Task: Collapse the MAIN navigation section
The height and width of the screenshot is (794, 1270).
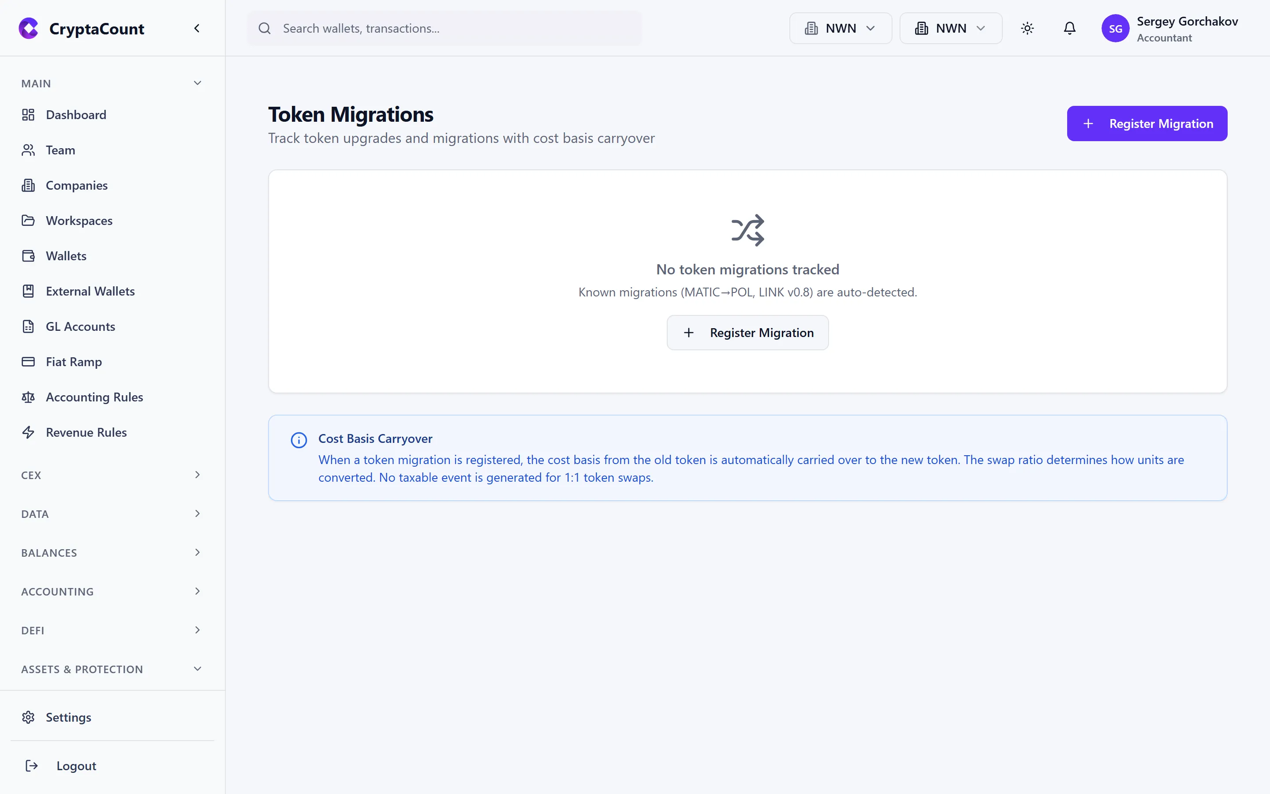Action: tap(197, 82)
